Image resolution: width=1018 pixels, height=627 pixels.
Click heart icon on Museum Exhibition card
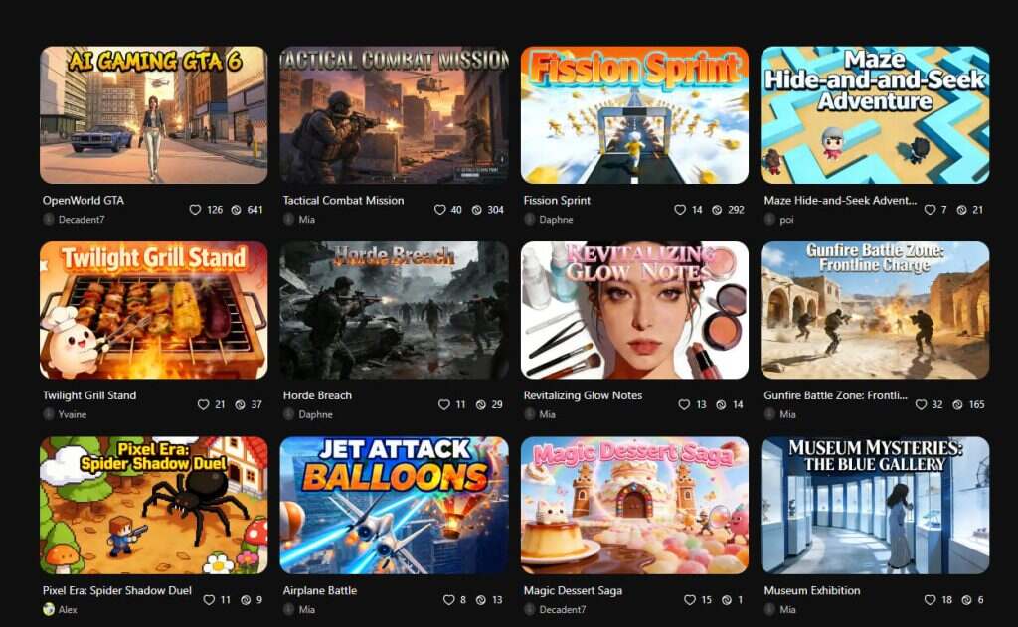pyautogui.click(x=930, y=600)
